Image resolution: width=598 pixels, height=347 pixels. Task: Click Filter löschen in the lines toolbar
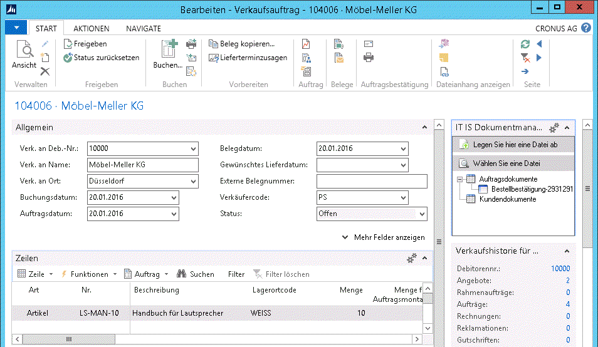pos(281,274)
